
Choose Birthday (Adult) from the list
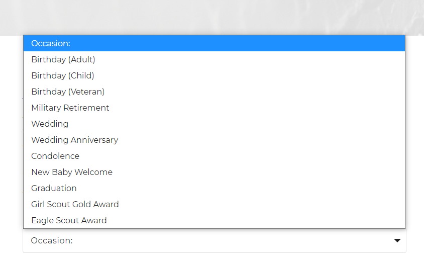pyautogui.click(x=214, y=59)
